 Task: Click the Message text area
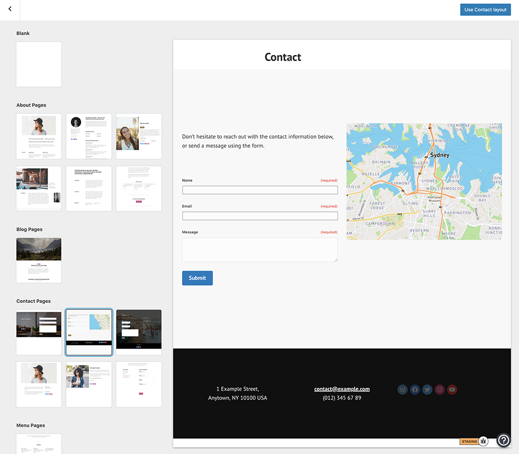pyautogui.click(x=260, y=250)
